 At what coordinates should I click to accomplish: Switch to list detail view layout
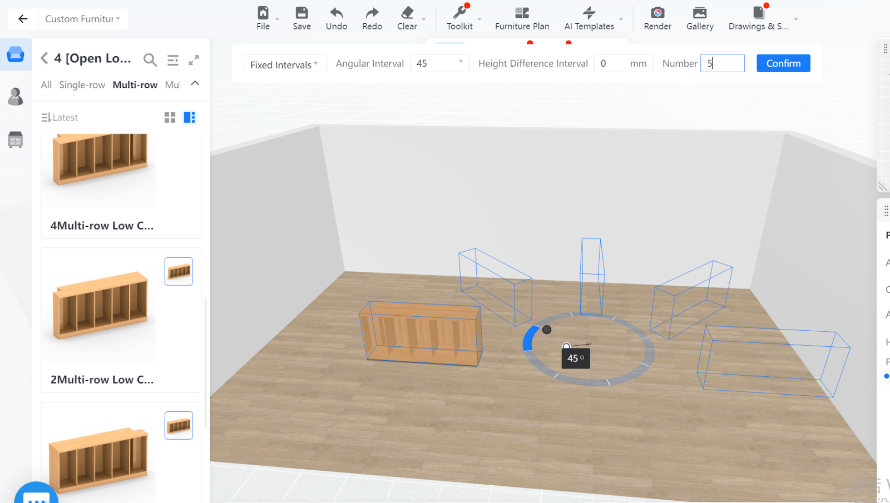click(189, 117)
